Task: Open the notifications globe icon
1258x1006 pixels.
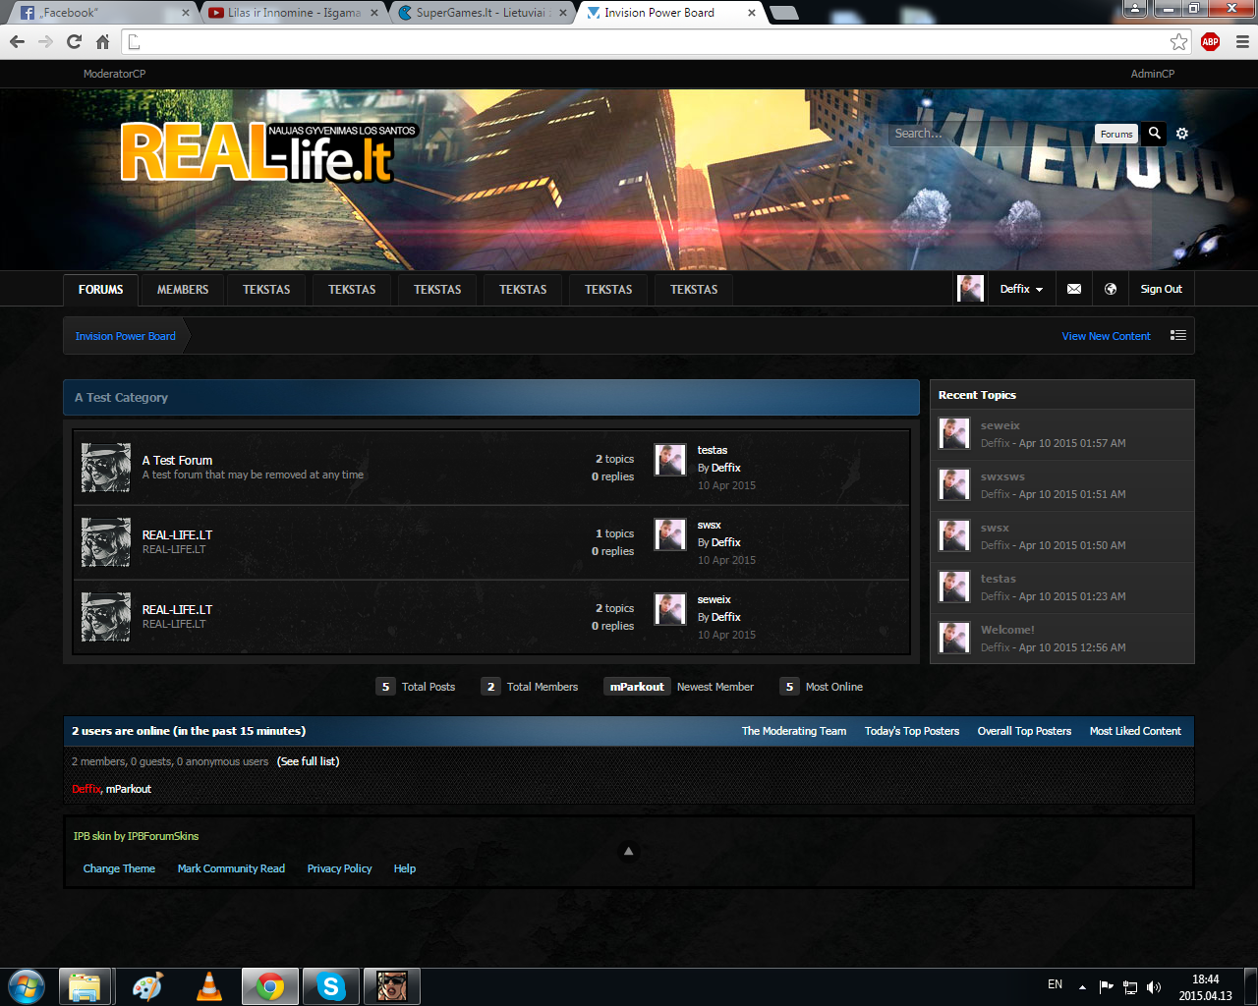Action: click(1111, 289)
